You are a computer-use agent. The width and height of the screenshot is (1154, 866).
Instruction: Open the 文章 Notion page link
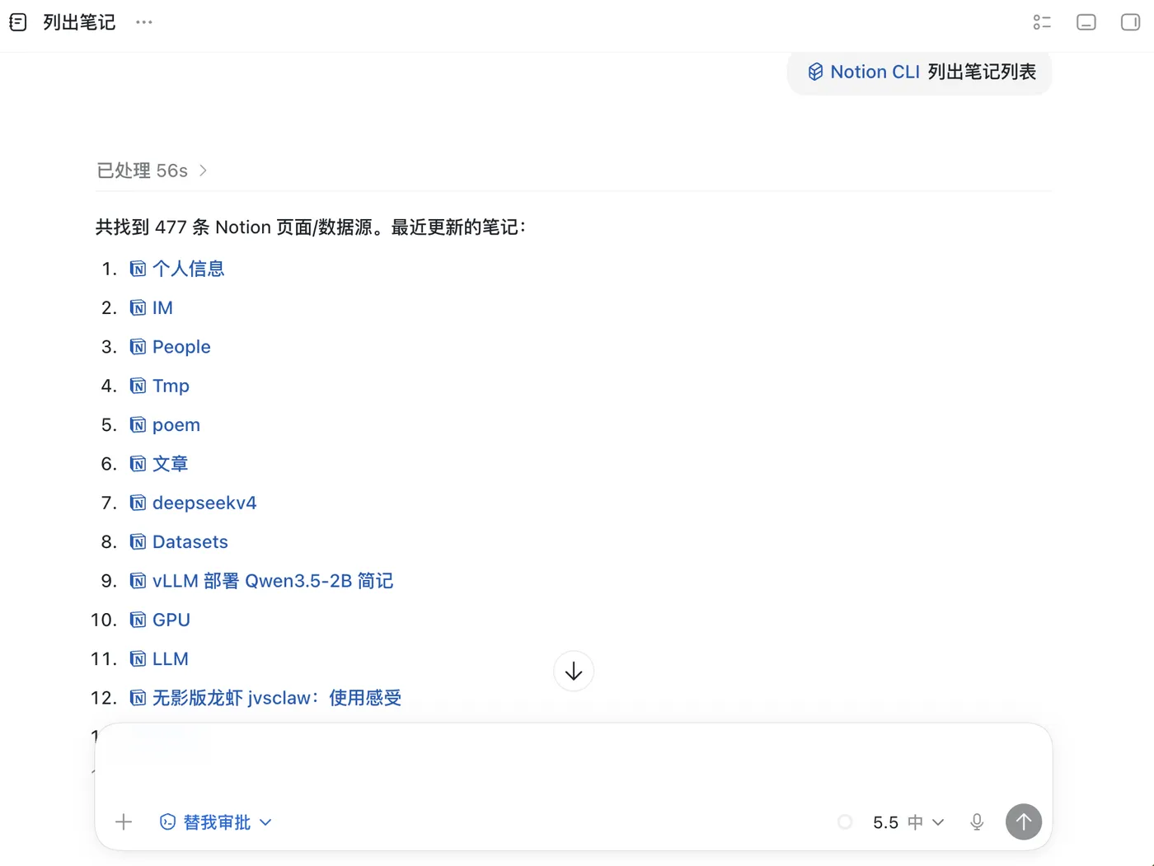(171, 464)
